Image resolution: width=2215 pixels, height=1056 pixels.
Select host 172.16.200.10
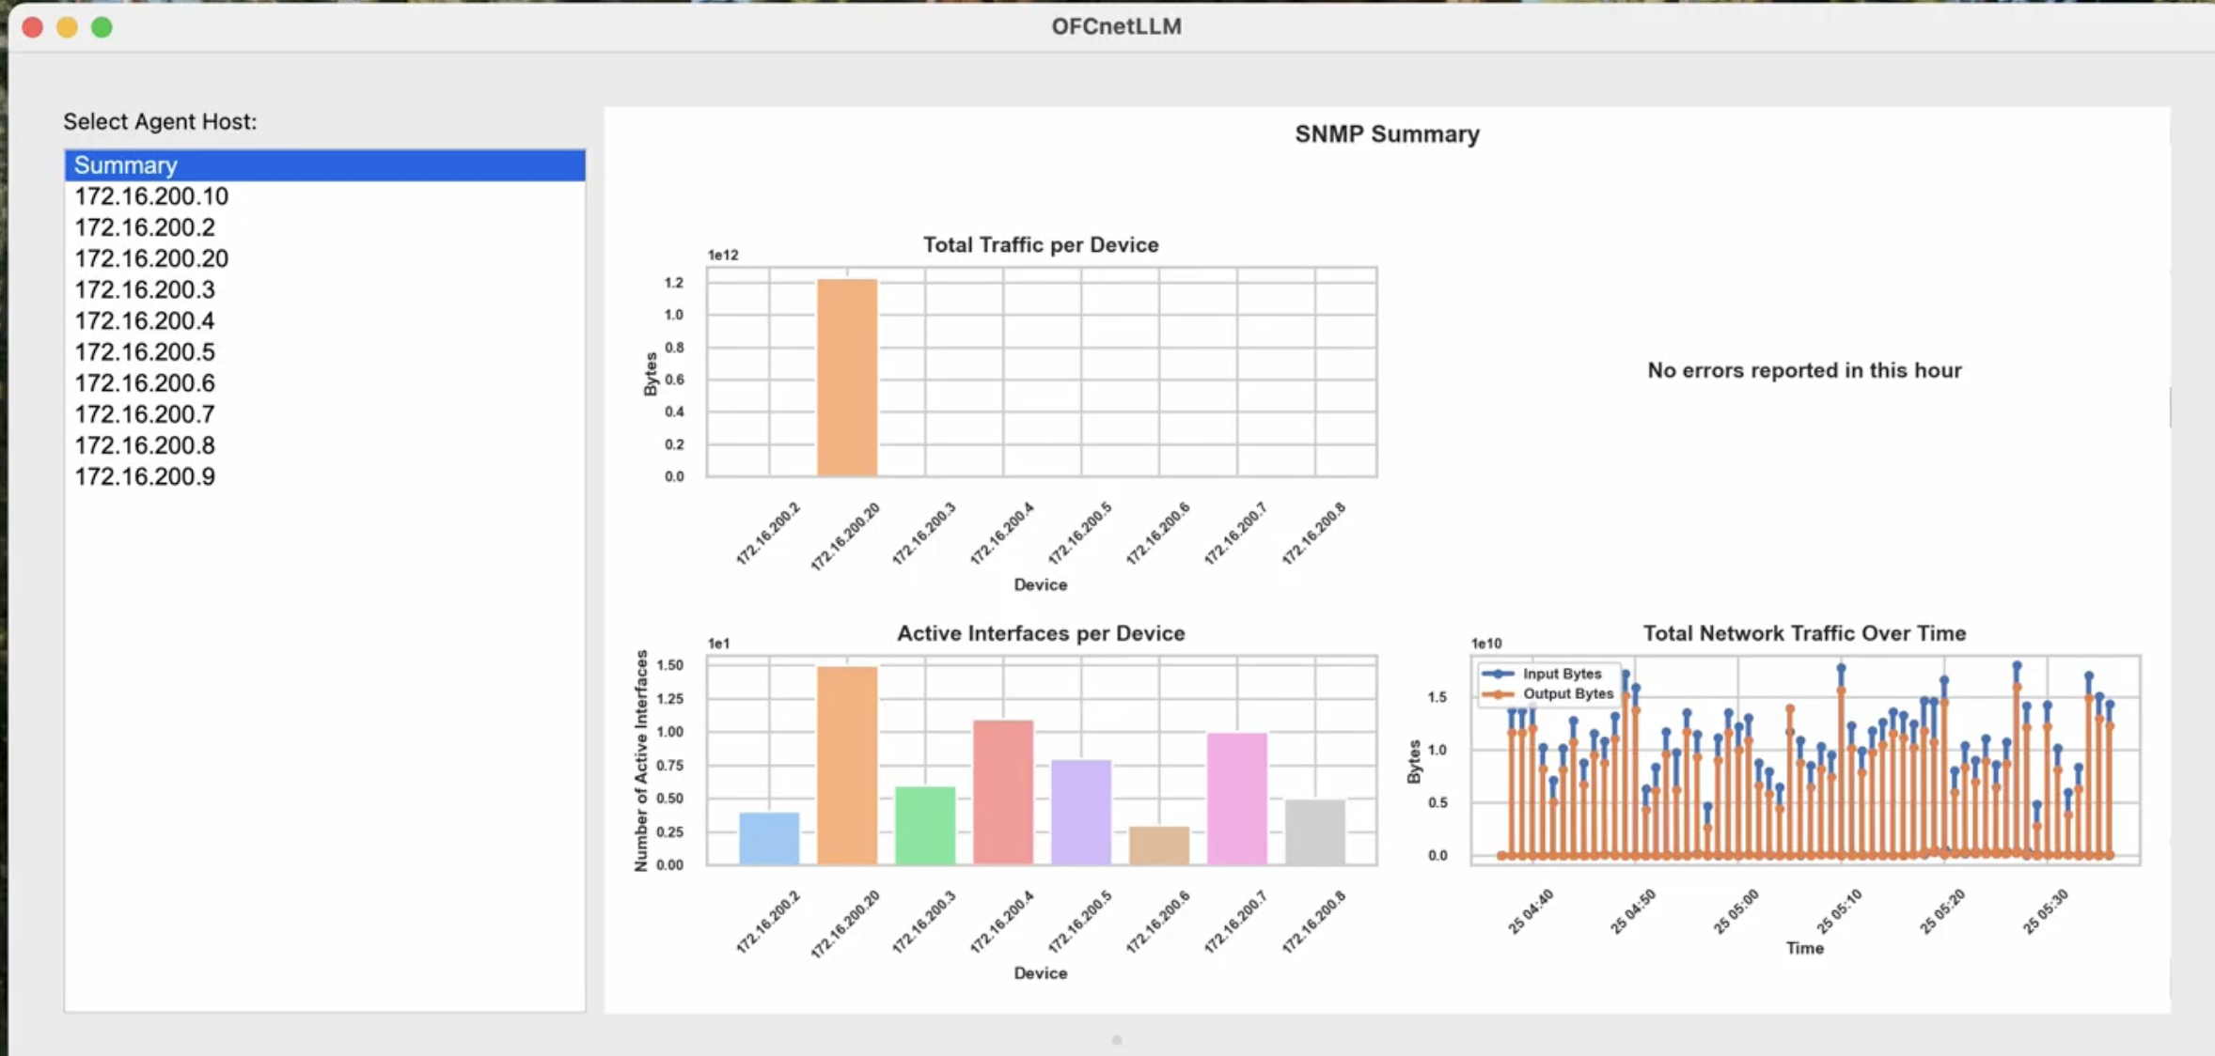click(x=151, y=196)
